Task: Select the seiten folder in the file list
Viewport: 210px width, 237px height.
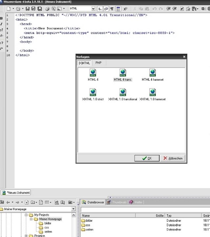Action: coord(90,229)
